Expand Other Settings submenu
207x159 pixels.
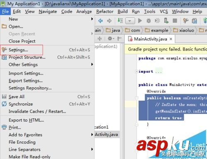pos(47,65)
